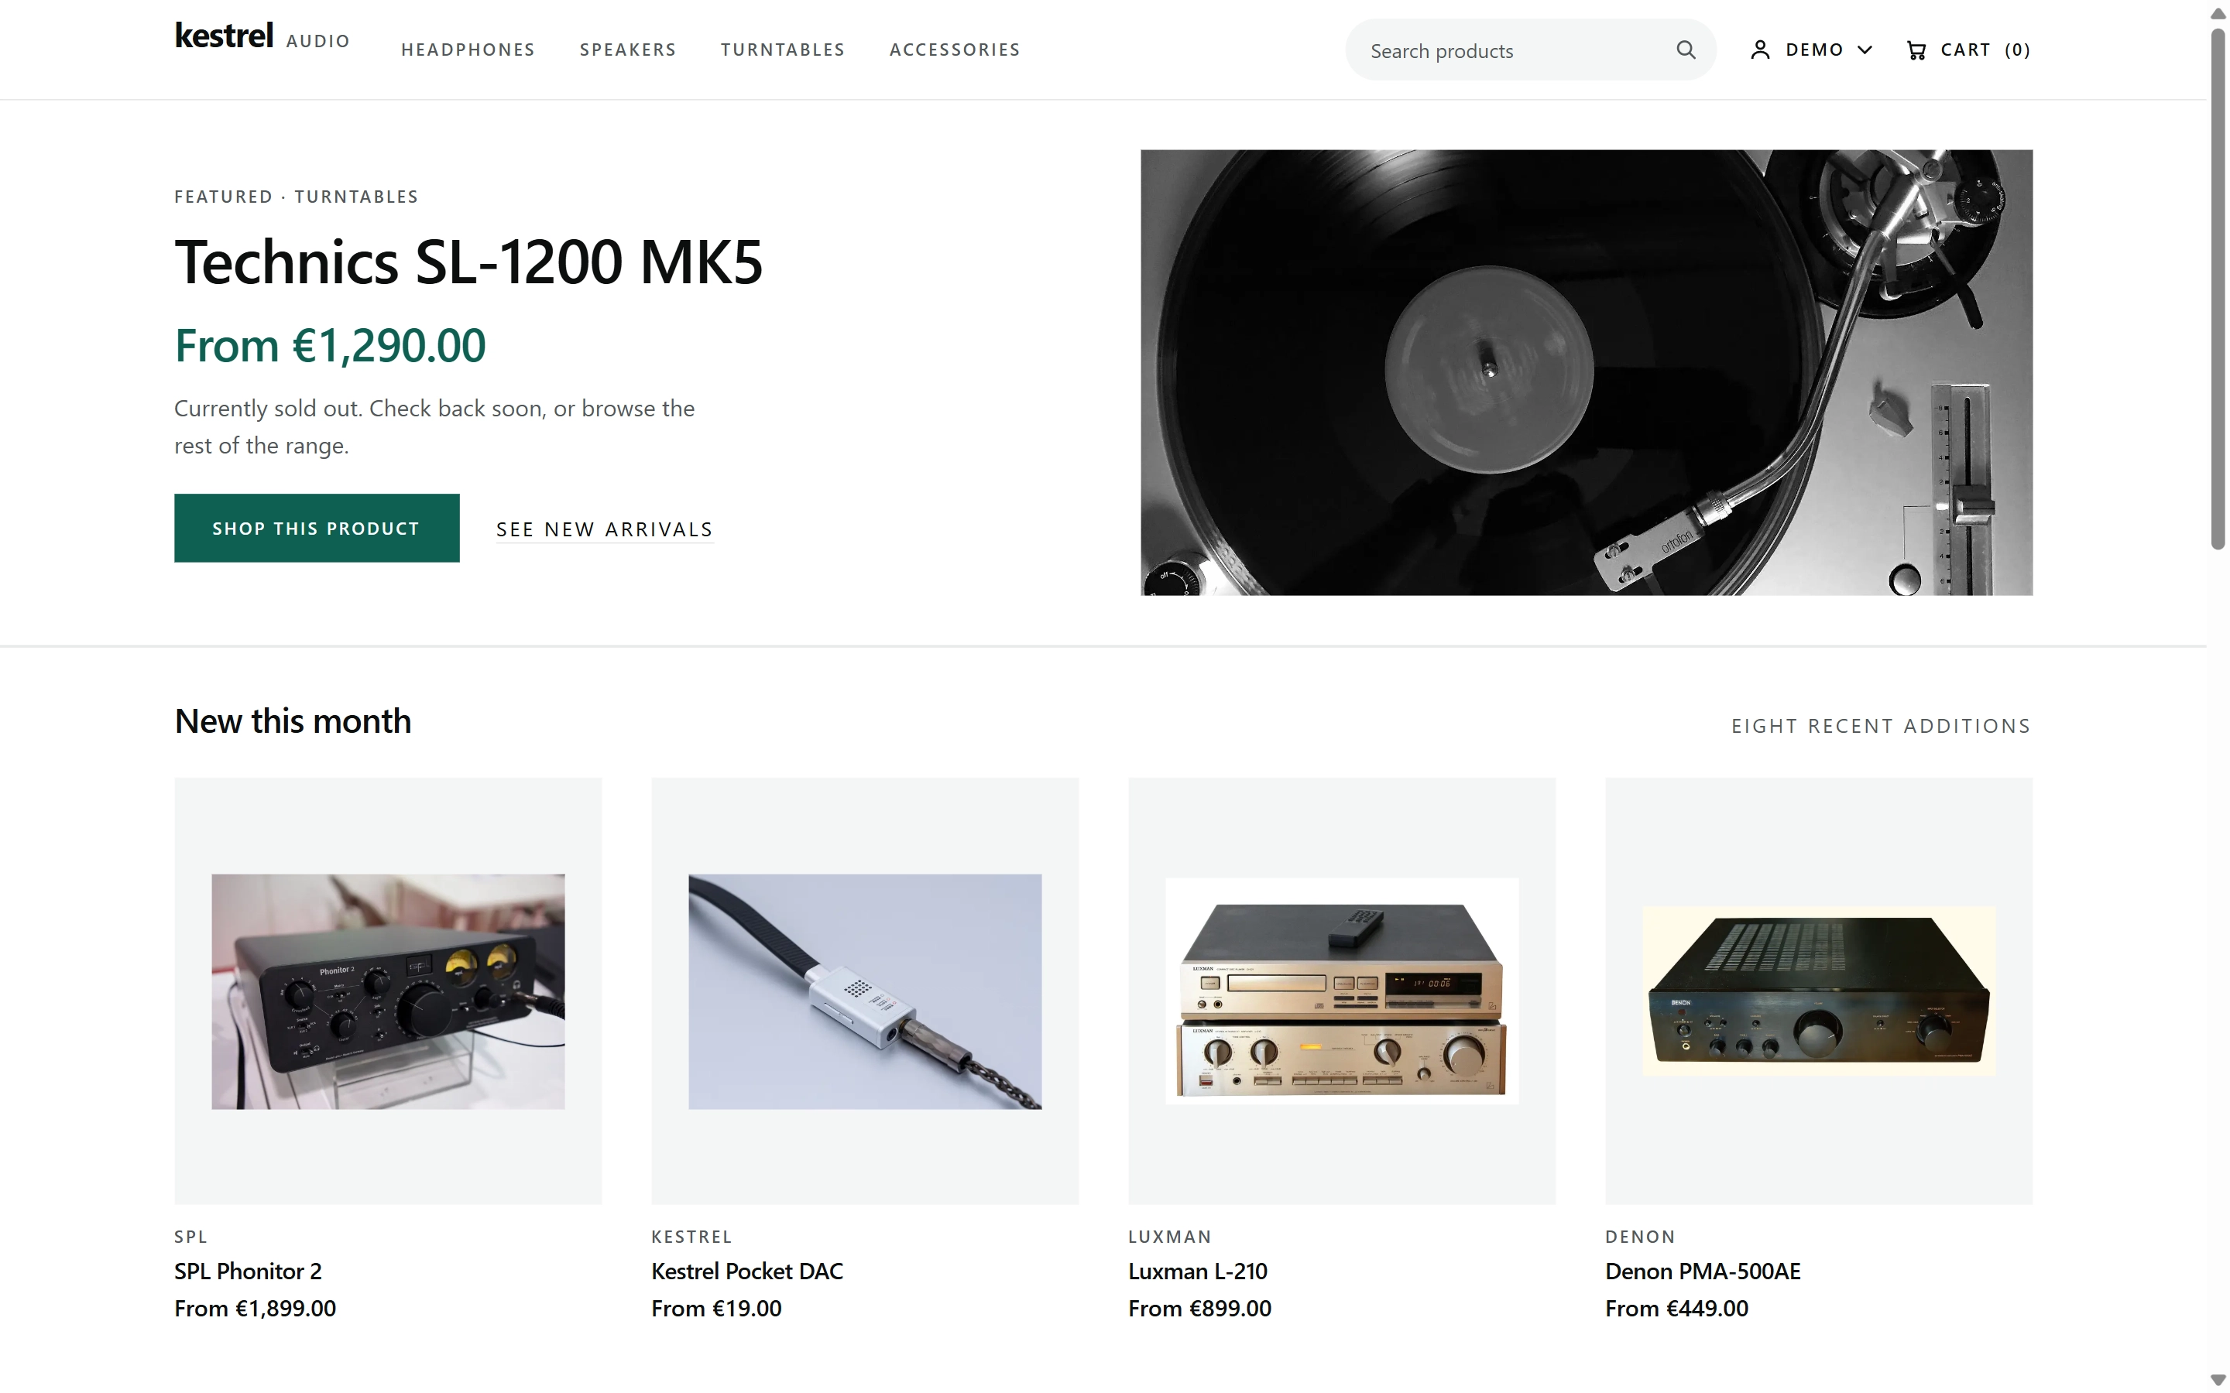Open the Accessories menu
This screenshot has height=1393, width=2230.
(x=955, y=50)
